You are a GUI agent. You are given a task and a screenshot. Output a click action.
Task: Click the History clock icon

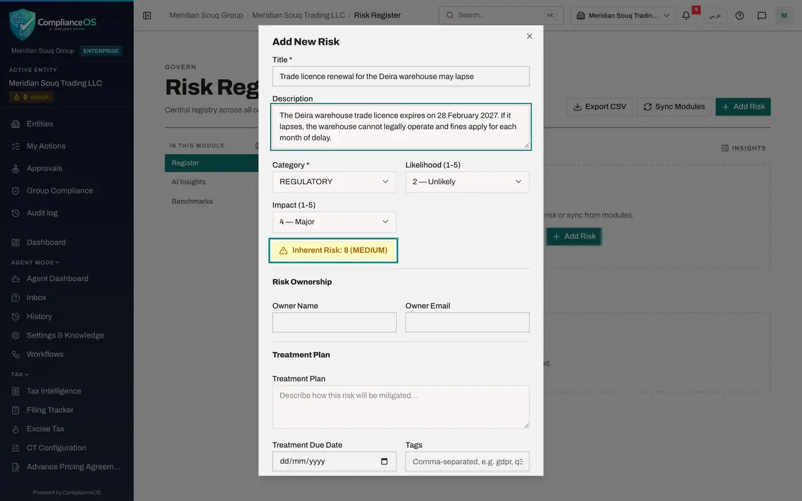pos(16,316)
